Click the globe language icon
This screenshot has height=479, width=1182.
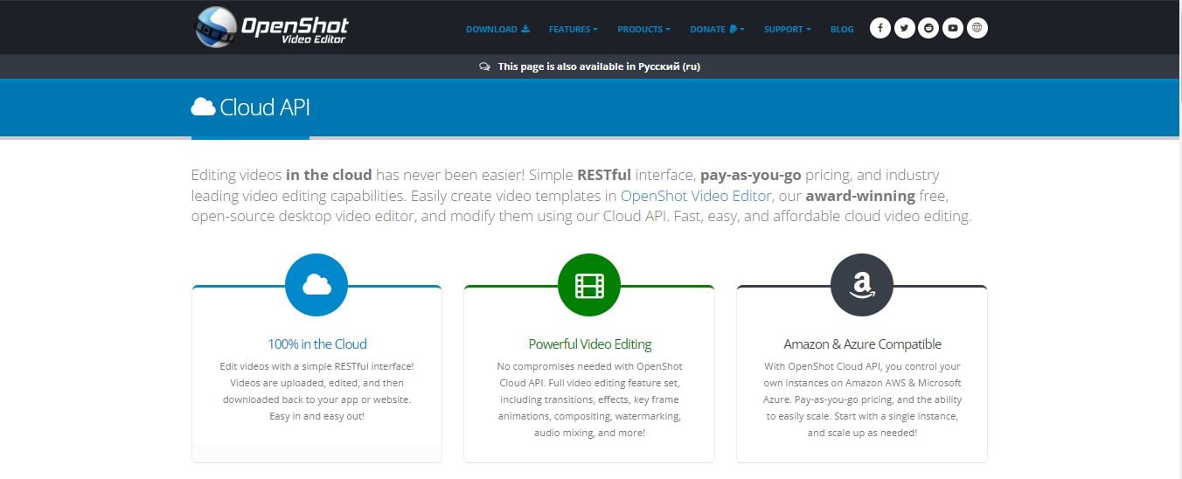(x=977, y=29)
